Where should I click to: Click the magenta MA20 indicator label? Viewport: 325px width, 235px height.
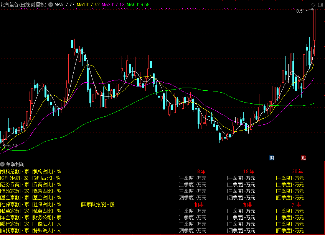pyautogui.click(x=113, y=5)
